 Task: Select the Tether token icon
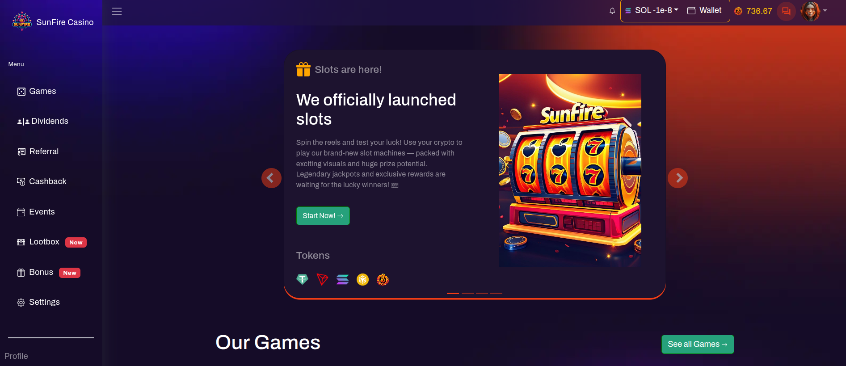pyautogui.click(x=303, y=279)
